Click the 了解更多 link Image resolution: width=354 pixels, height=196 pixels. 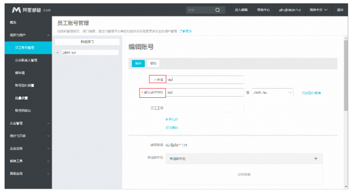click(x=185, y=31)
